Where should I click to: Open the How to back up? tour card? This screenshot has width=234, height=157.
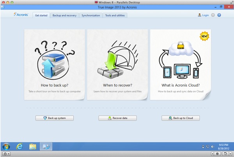pyautogui.click(x=55, y=65)
